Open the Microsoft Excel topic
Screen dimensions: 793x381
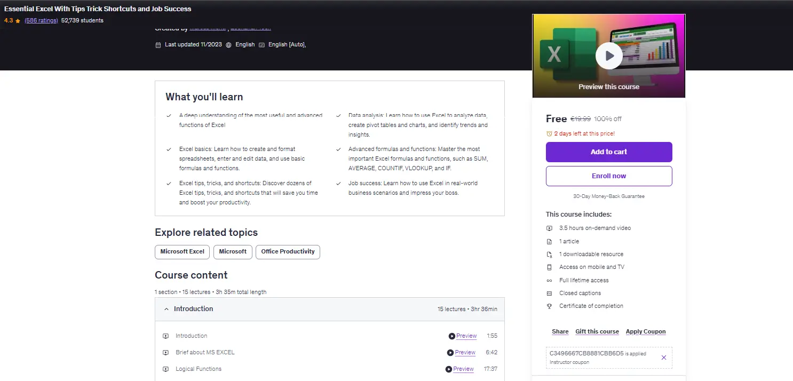[x=183, y=252]
